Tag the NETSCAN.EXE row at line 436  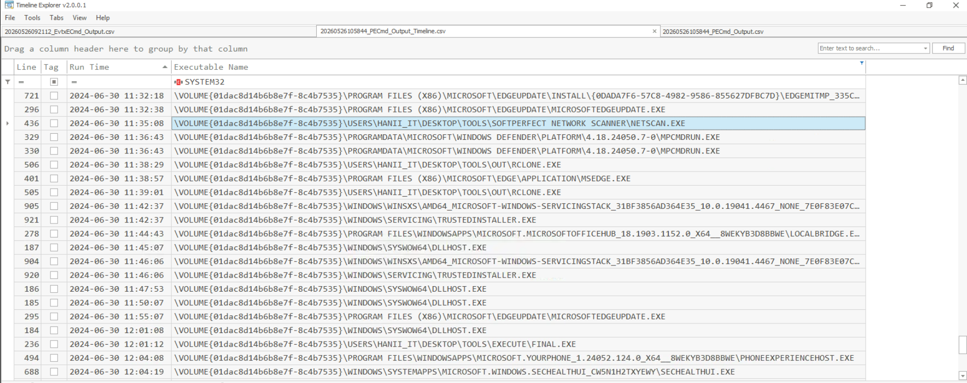(54, 123)
